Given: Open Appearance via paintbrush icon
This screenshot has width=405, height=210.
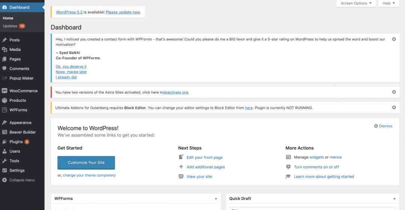Looking at the screenshot, I should (4, 122).
